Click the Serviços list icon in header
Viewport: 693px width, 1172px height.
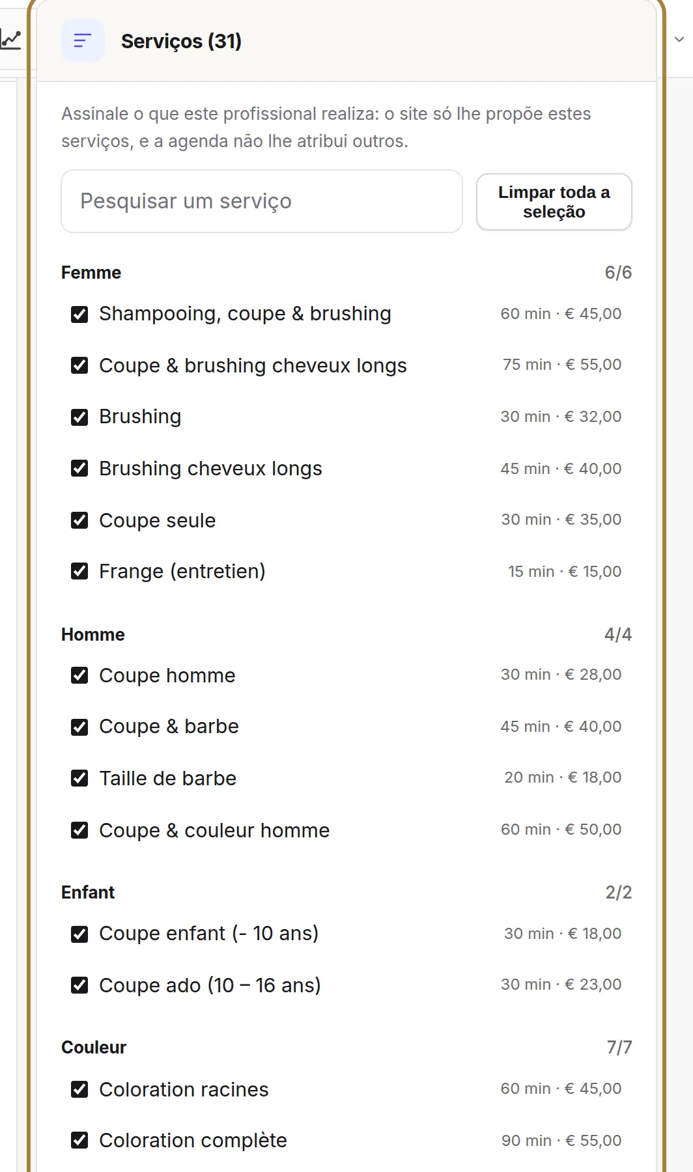tap(83, 41)
